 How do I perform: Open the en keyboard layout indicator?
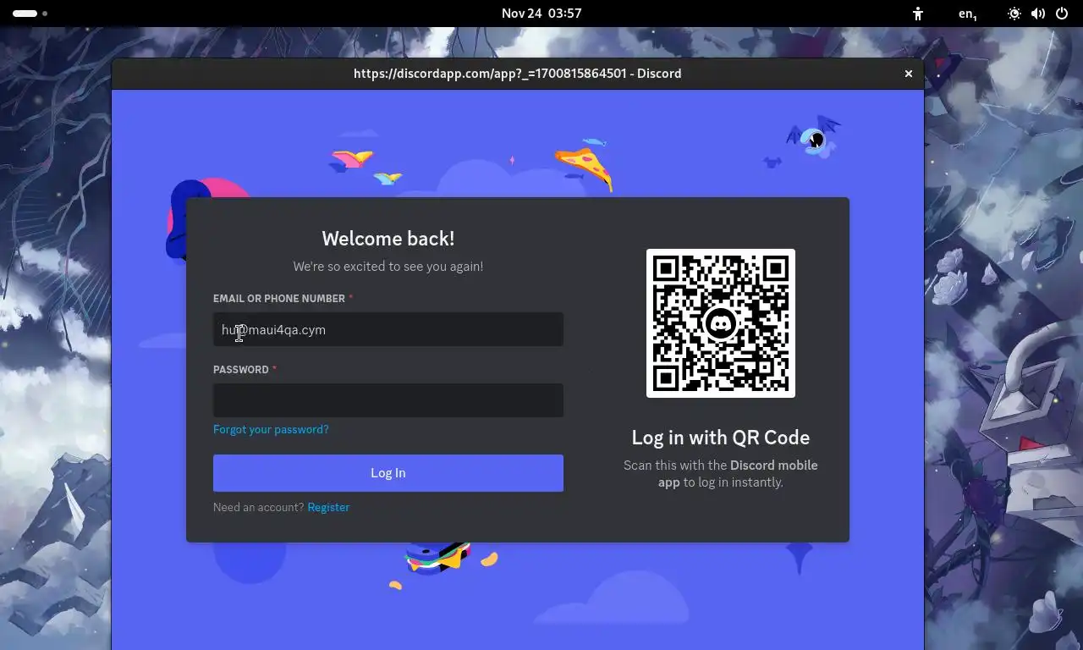(968, 14)
